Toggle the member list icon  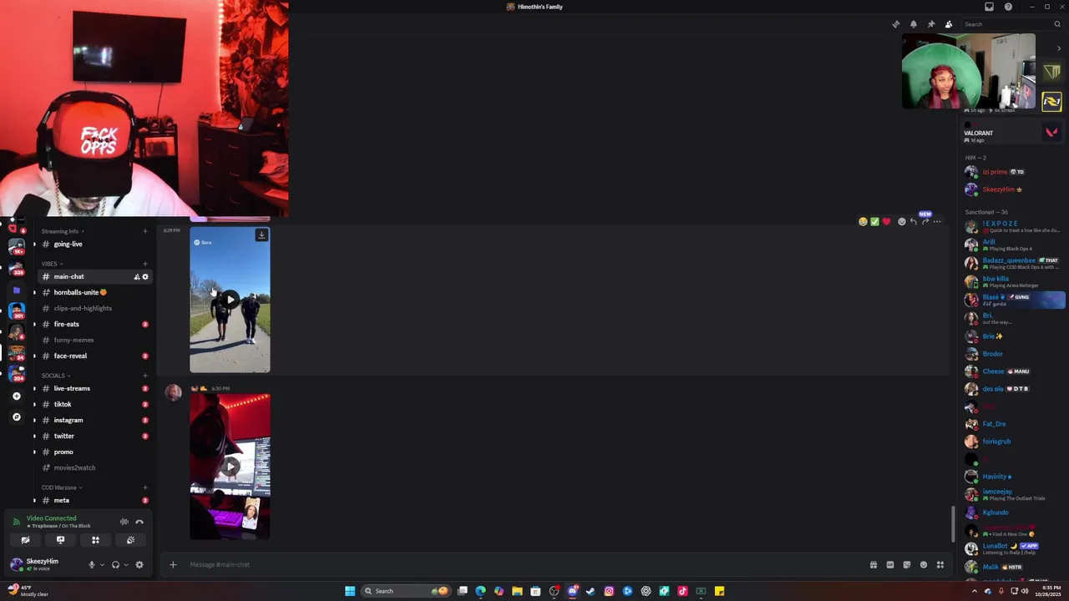click(949, 24)
